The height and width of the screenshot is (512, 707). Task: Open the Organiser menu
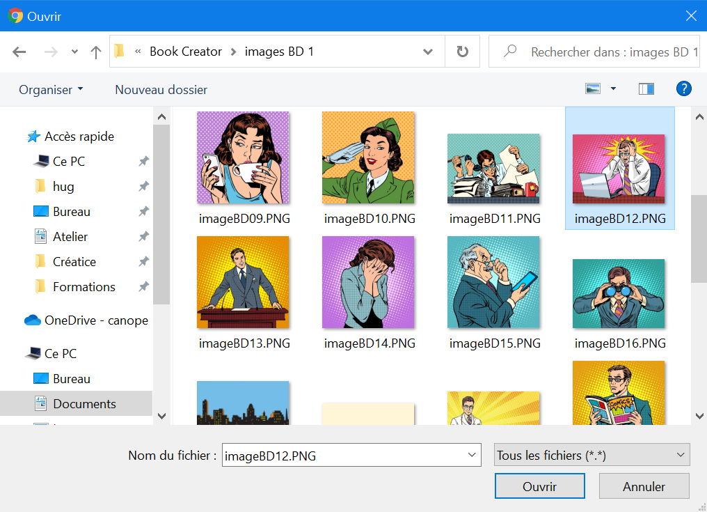coord(51,90)
